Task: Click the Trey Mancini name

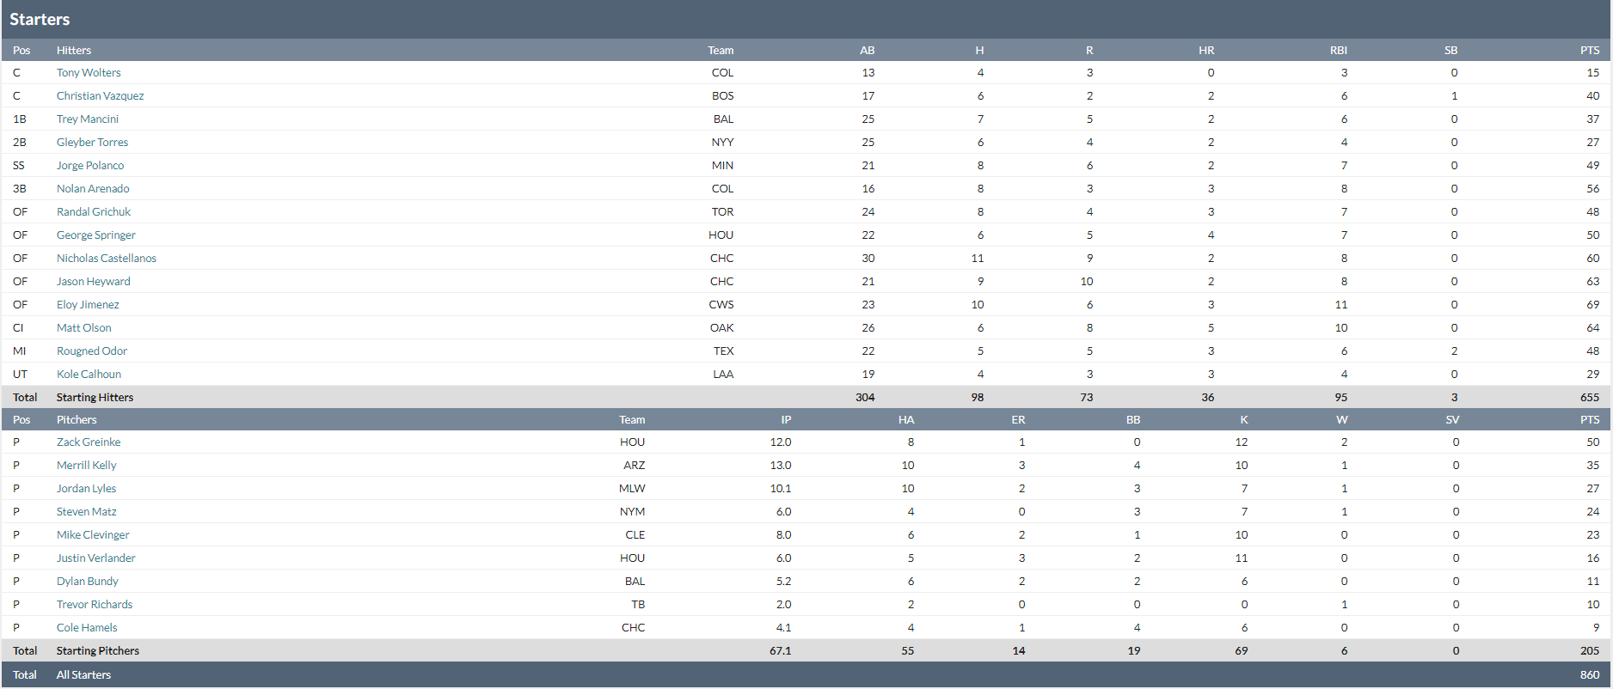Action: pos(88,119)
